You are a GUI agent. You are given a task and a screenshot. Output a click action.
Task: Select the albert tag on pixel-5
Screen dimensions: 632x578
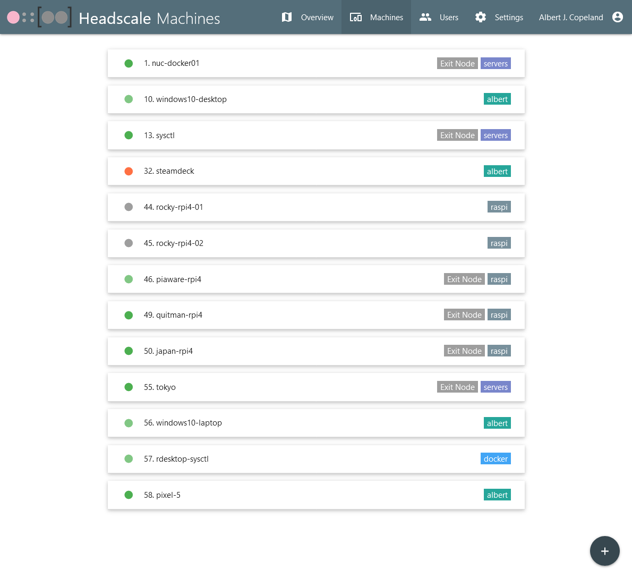pyautogui.click(x=497, y=495)
